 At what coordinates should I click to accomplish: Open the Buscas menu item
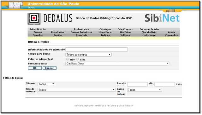coord(38,32)
